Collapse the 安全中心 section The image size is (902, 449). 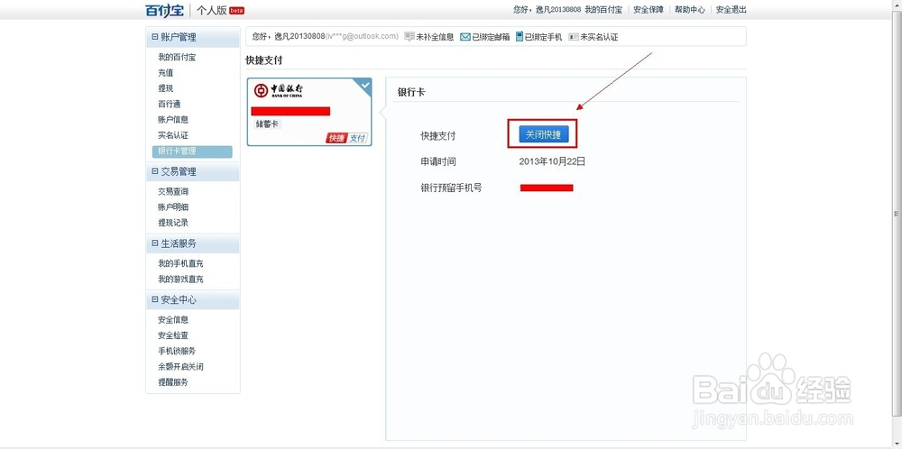155,299
